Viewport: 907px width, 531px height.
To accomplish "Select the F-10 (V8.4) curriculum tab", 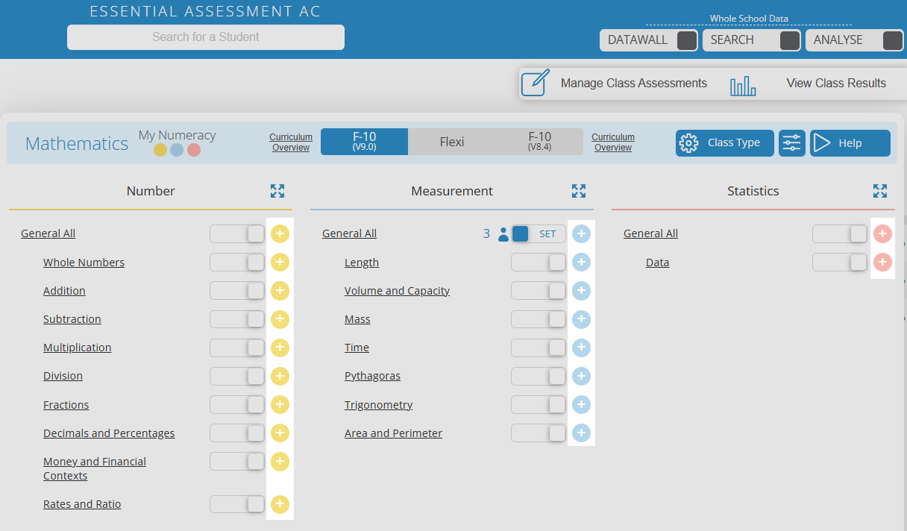I will [539, 142].
